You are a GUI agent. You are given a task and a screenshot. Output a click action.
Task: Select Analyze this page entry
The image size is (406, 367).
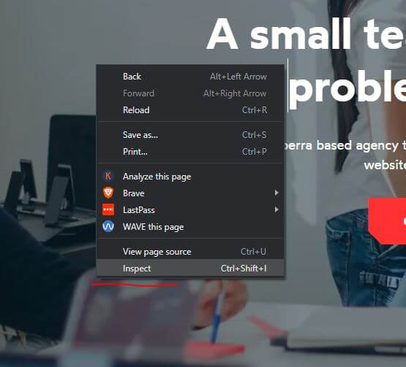click(x=191, y=177)
